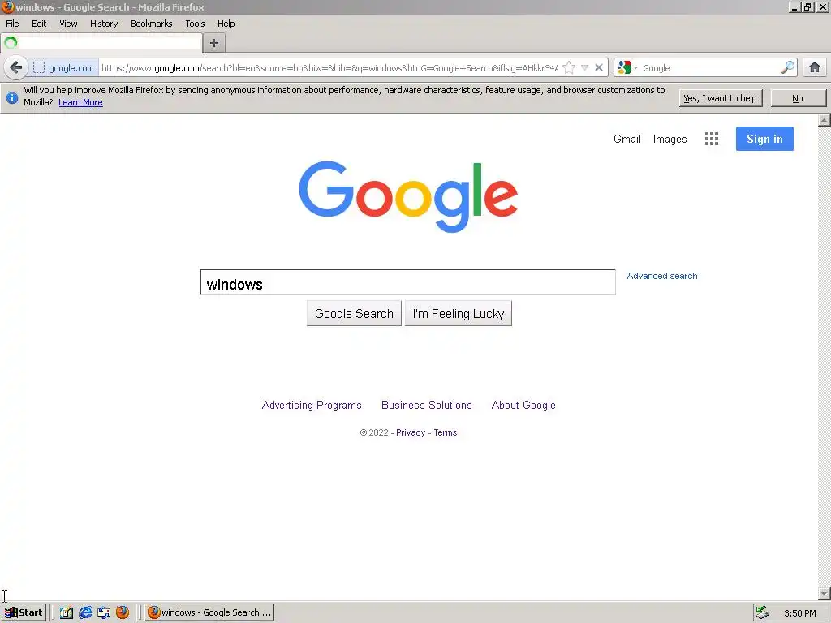Image resolution: width=831 pixels, height=623 pixels.
Task: Click the 3:50 PM clock
Action: 800,613
